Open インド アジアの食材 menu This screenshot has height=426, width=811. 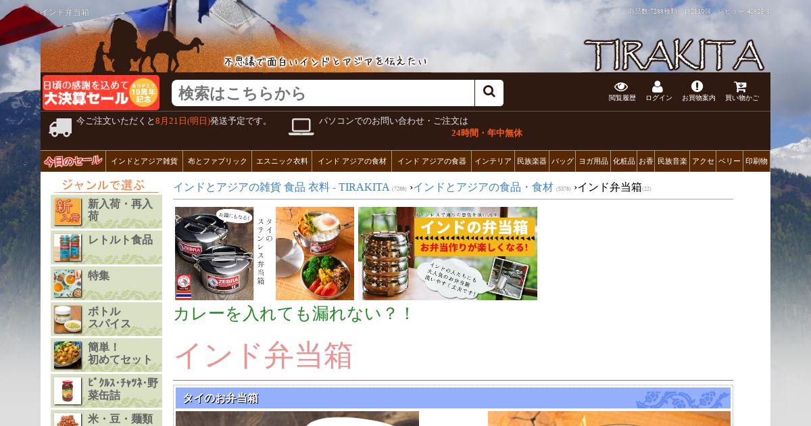pos(351,161)
